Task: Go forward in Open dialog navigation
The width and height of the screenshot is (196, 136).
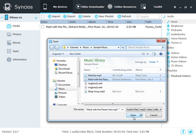Action: [57, 47]
